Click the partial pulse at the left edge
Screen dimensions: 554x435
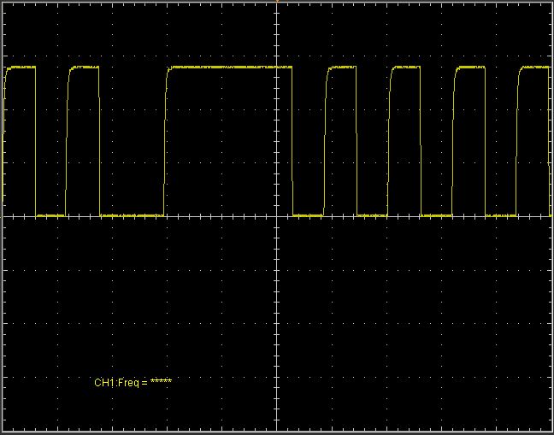tap(19, 67)
